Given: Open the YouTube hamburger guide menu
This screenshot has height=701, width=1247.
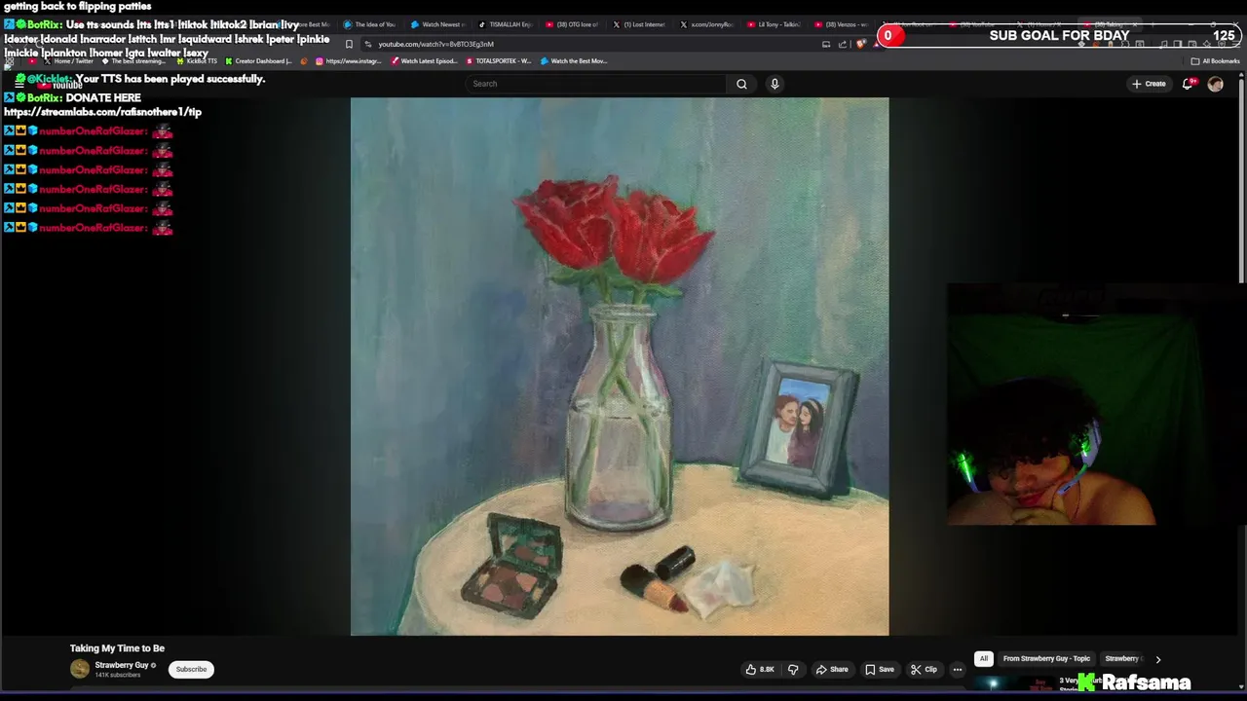Looking at the screenshot, I should [x=19, y=84].
